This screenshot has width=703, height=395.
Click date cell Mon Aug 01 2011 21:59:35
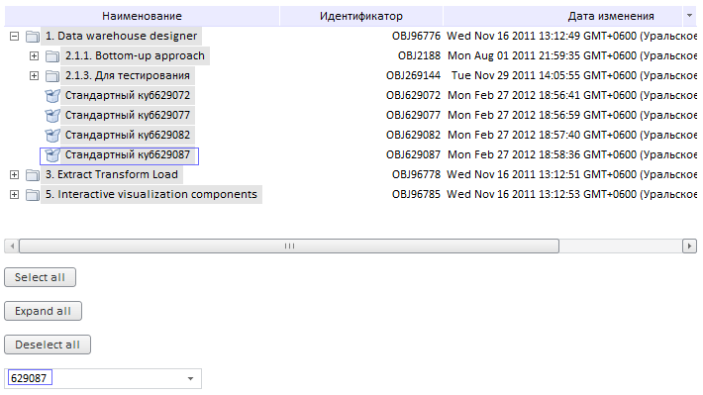click(x=572, y=55)
